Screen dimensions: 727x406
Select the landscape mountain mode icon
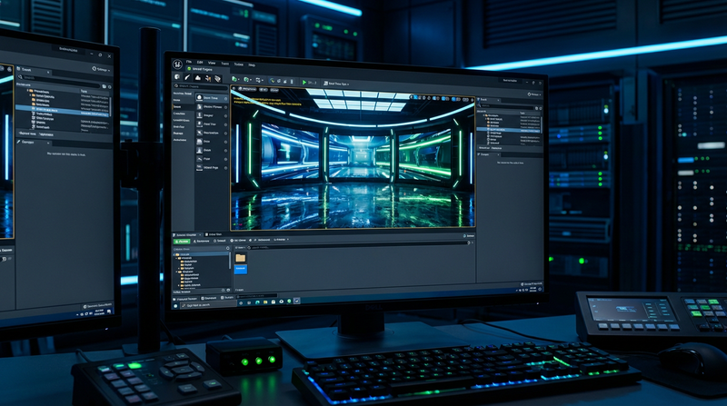coord(198,78)
